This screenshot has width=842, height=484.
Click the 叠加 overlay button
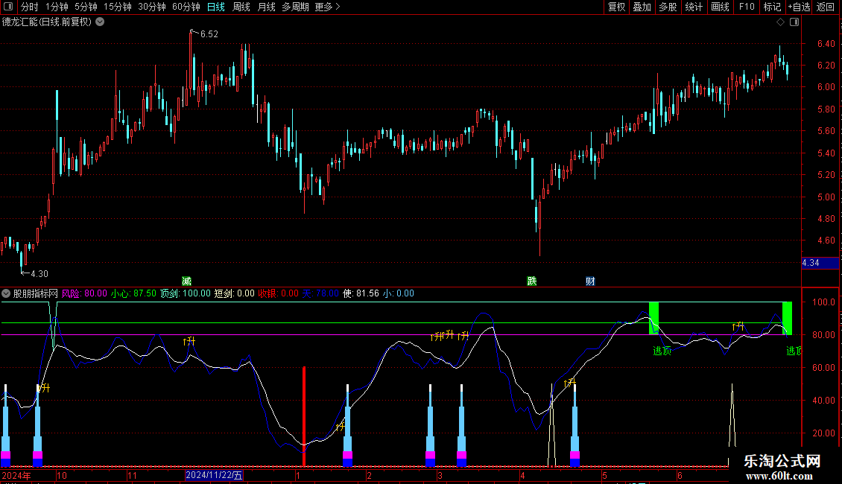[x=642, y=7]
